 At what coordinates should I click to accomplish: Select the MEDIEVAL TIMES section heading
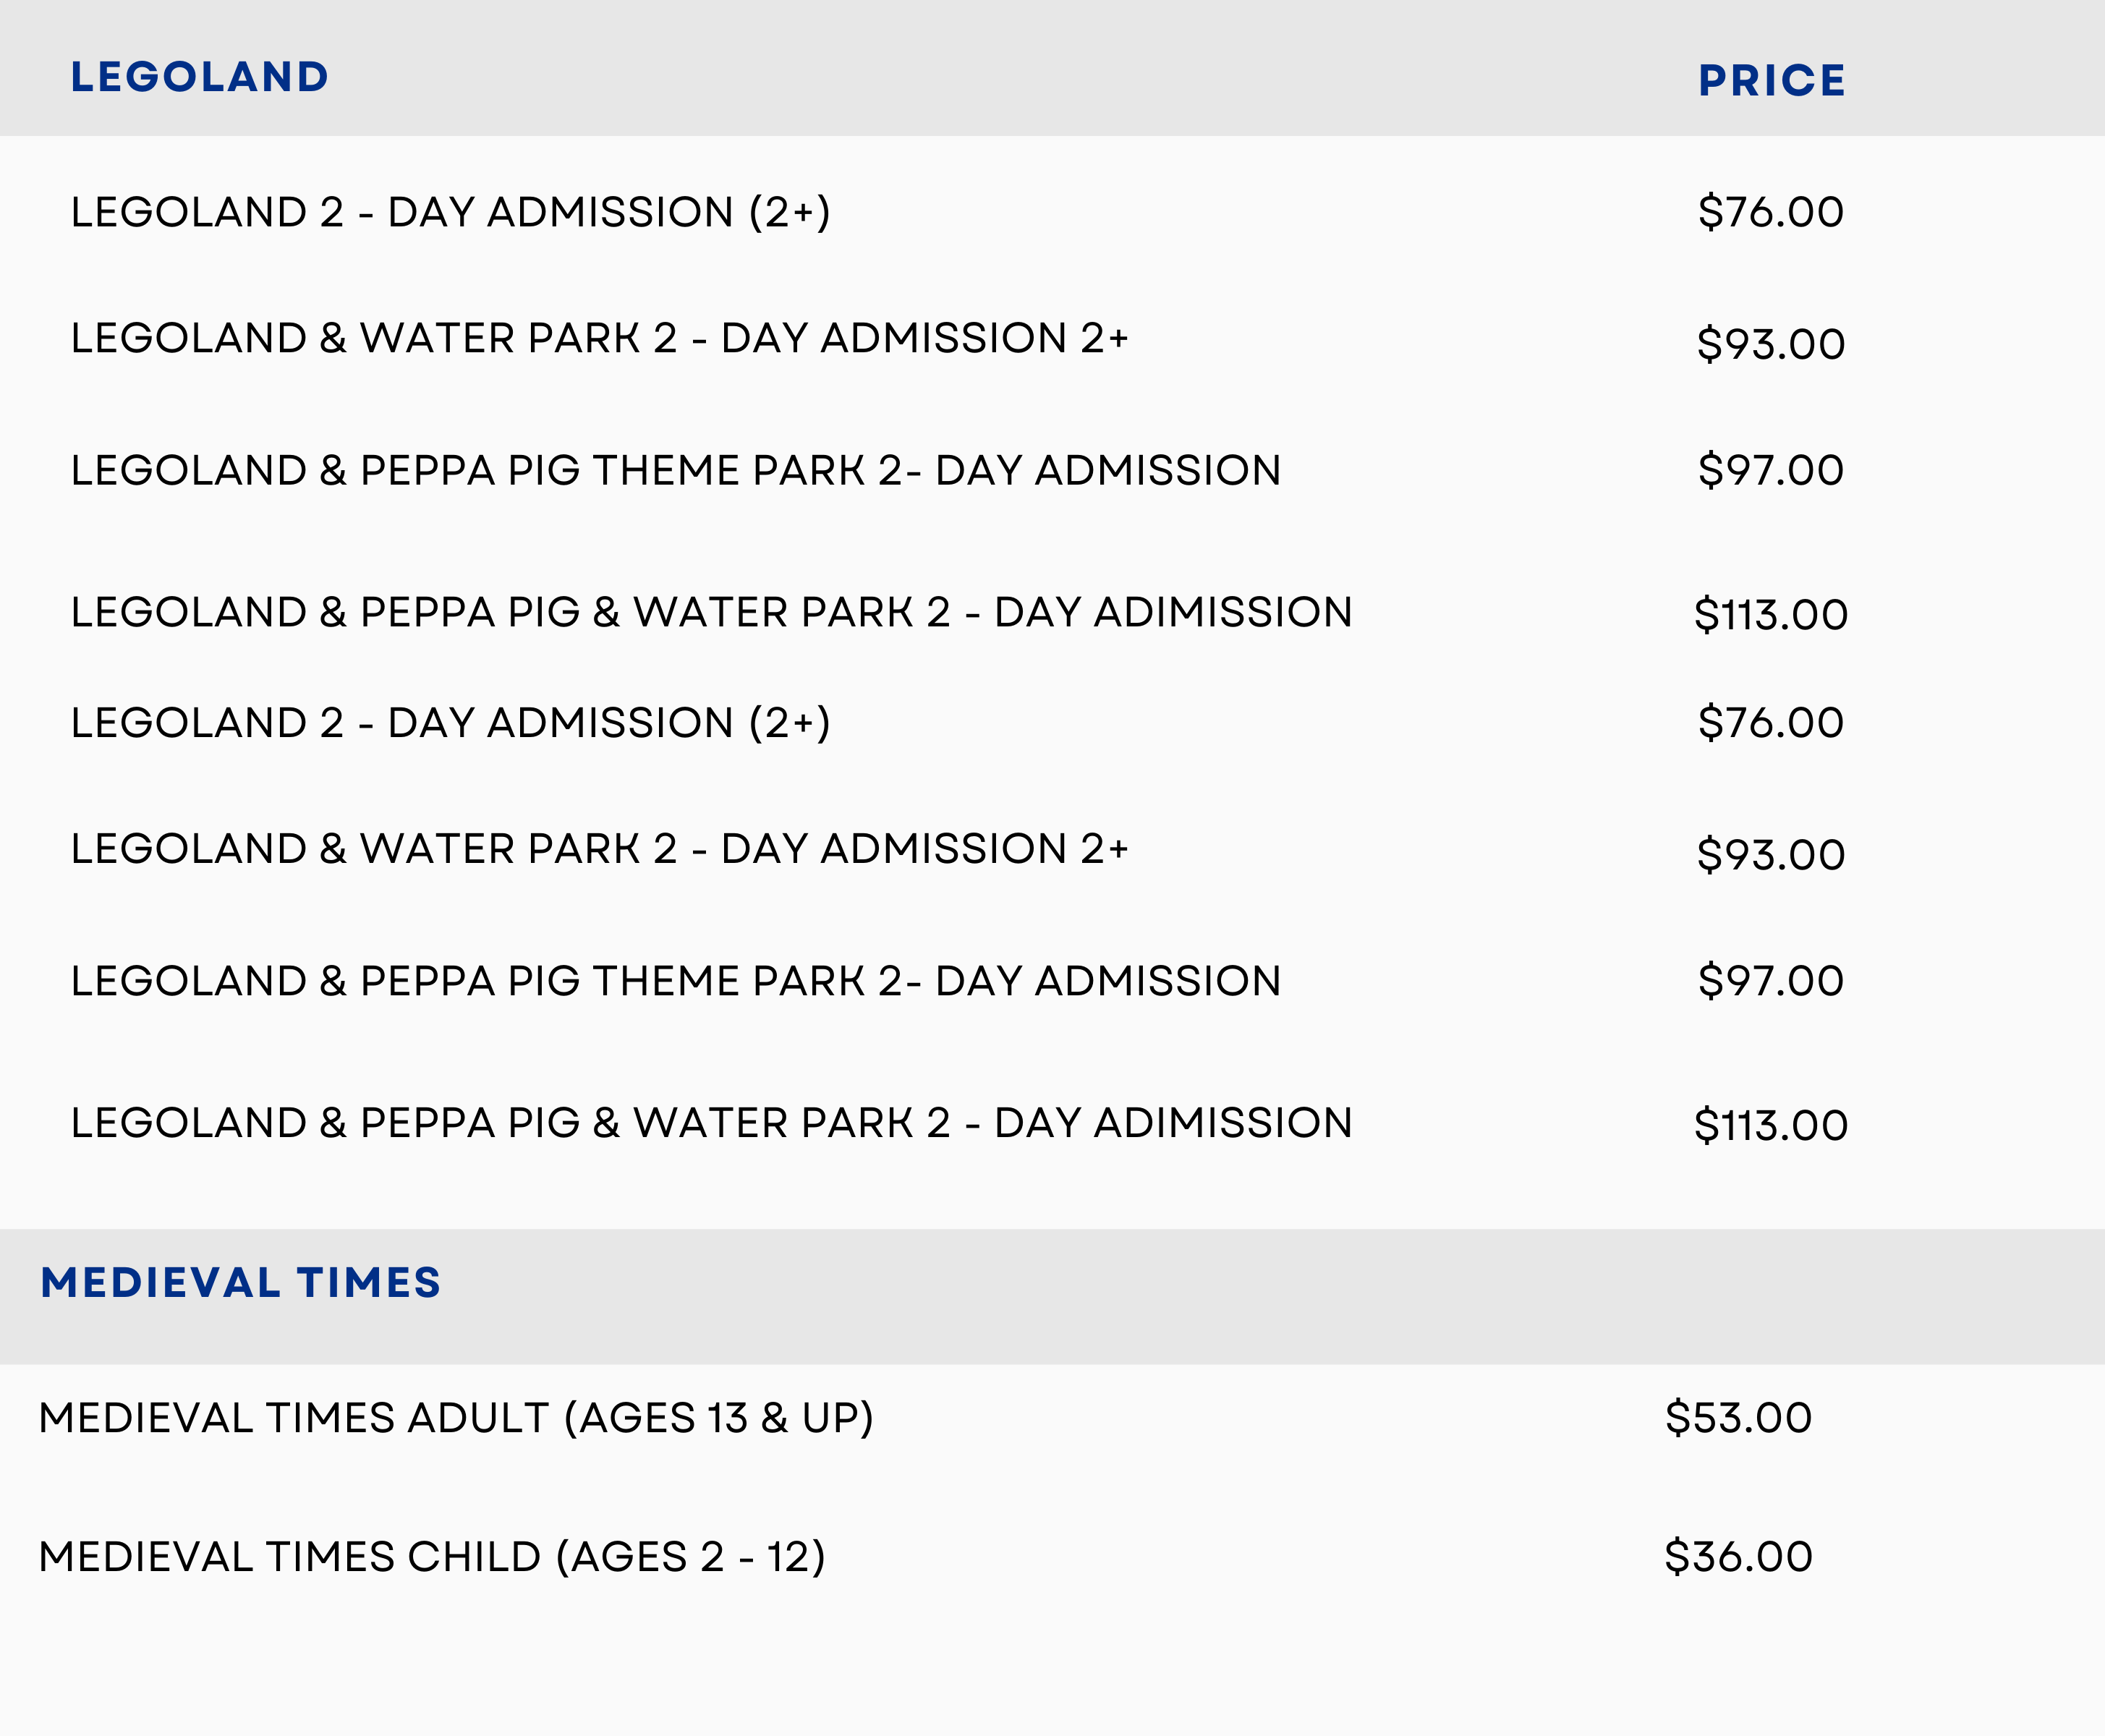pos(240,1282)
